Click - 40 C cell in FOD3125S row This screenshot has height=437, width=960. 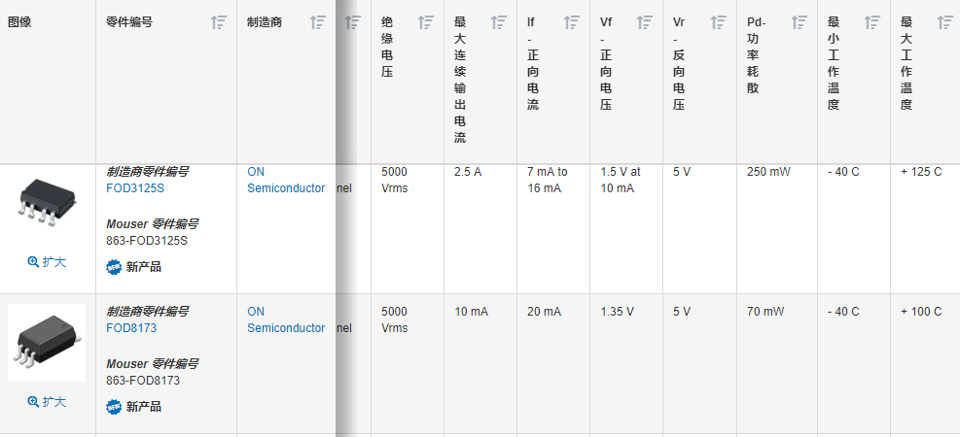point(843,172)
